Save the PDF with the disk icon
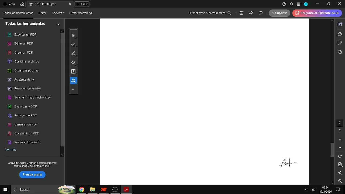This screenshot has height=194, width=345. pos(241,13)
